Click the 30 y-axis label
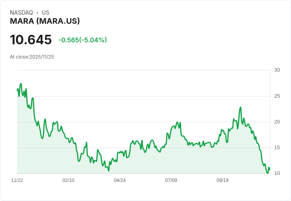The image size is (291, 201). (x=277, y=70)
